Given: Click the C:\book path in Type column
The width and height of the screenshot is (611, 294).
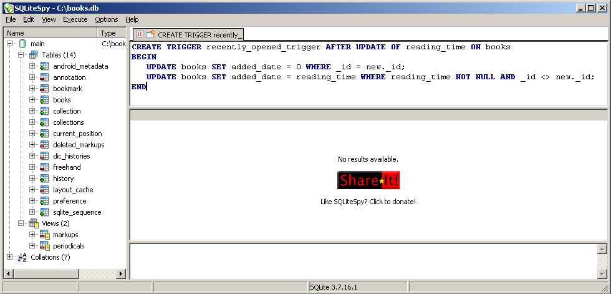Looking at the screenshot, I should [x=113, y=44].
